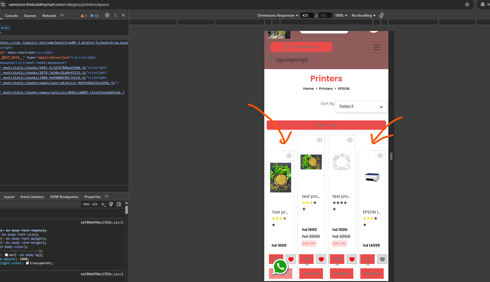Toggle computed styles sidebar icon
This screenshot has width=490, height=282.
[x=119, y=204]
